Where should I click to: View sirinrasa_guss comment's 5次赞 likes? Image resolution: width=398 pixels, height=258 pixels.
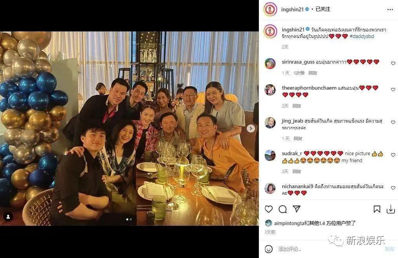[x=299, y=73]
